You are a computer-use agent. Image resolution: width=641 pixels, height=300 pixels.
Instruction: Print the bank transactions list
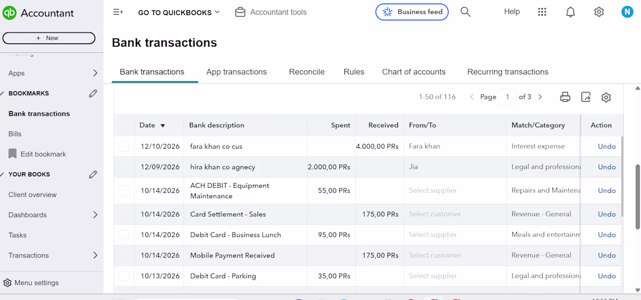[565, 97]
